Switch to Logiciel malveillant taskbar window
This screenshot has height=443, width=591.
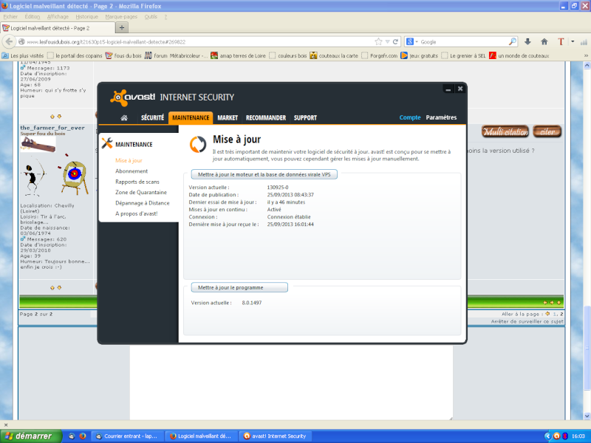pos(202,436)
